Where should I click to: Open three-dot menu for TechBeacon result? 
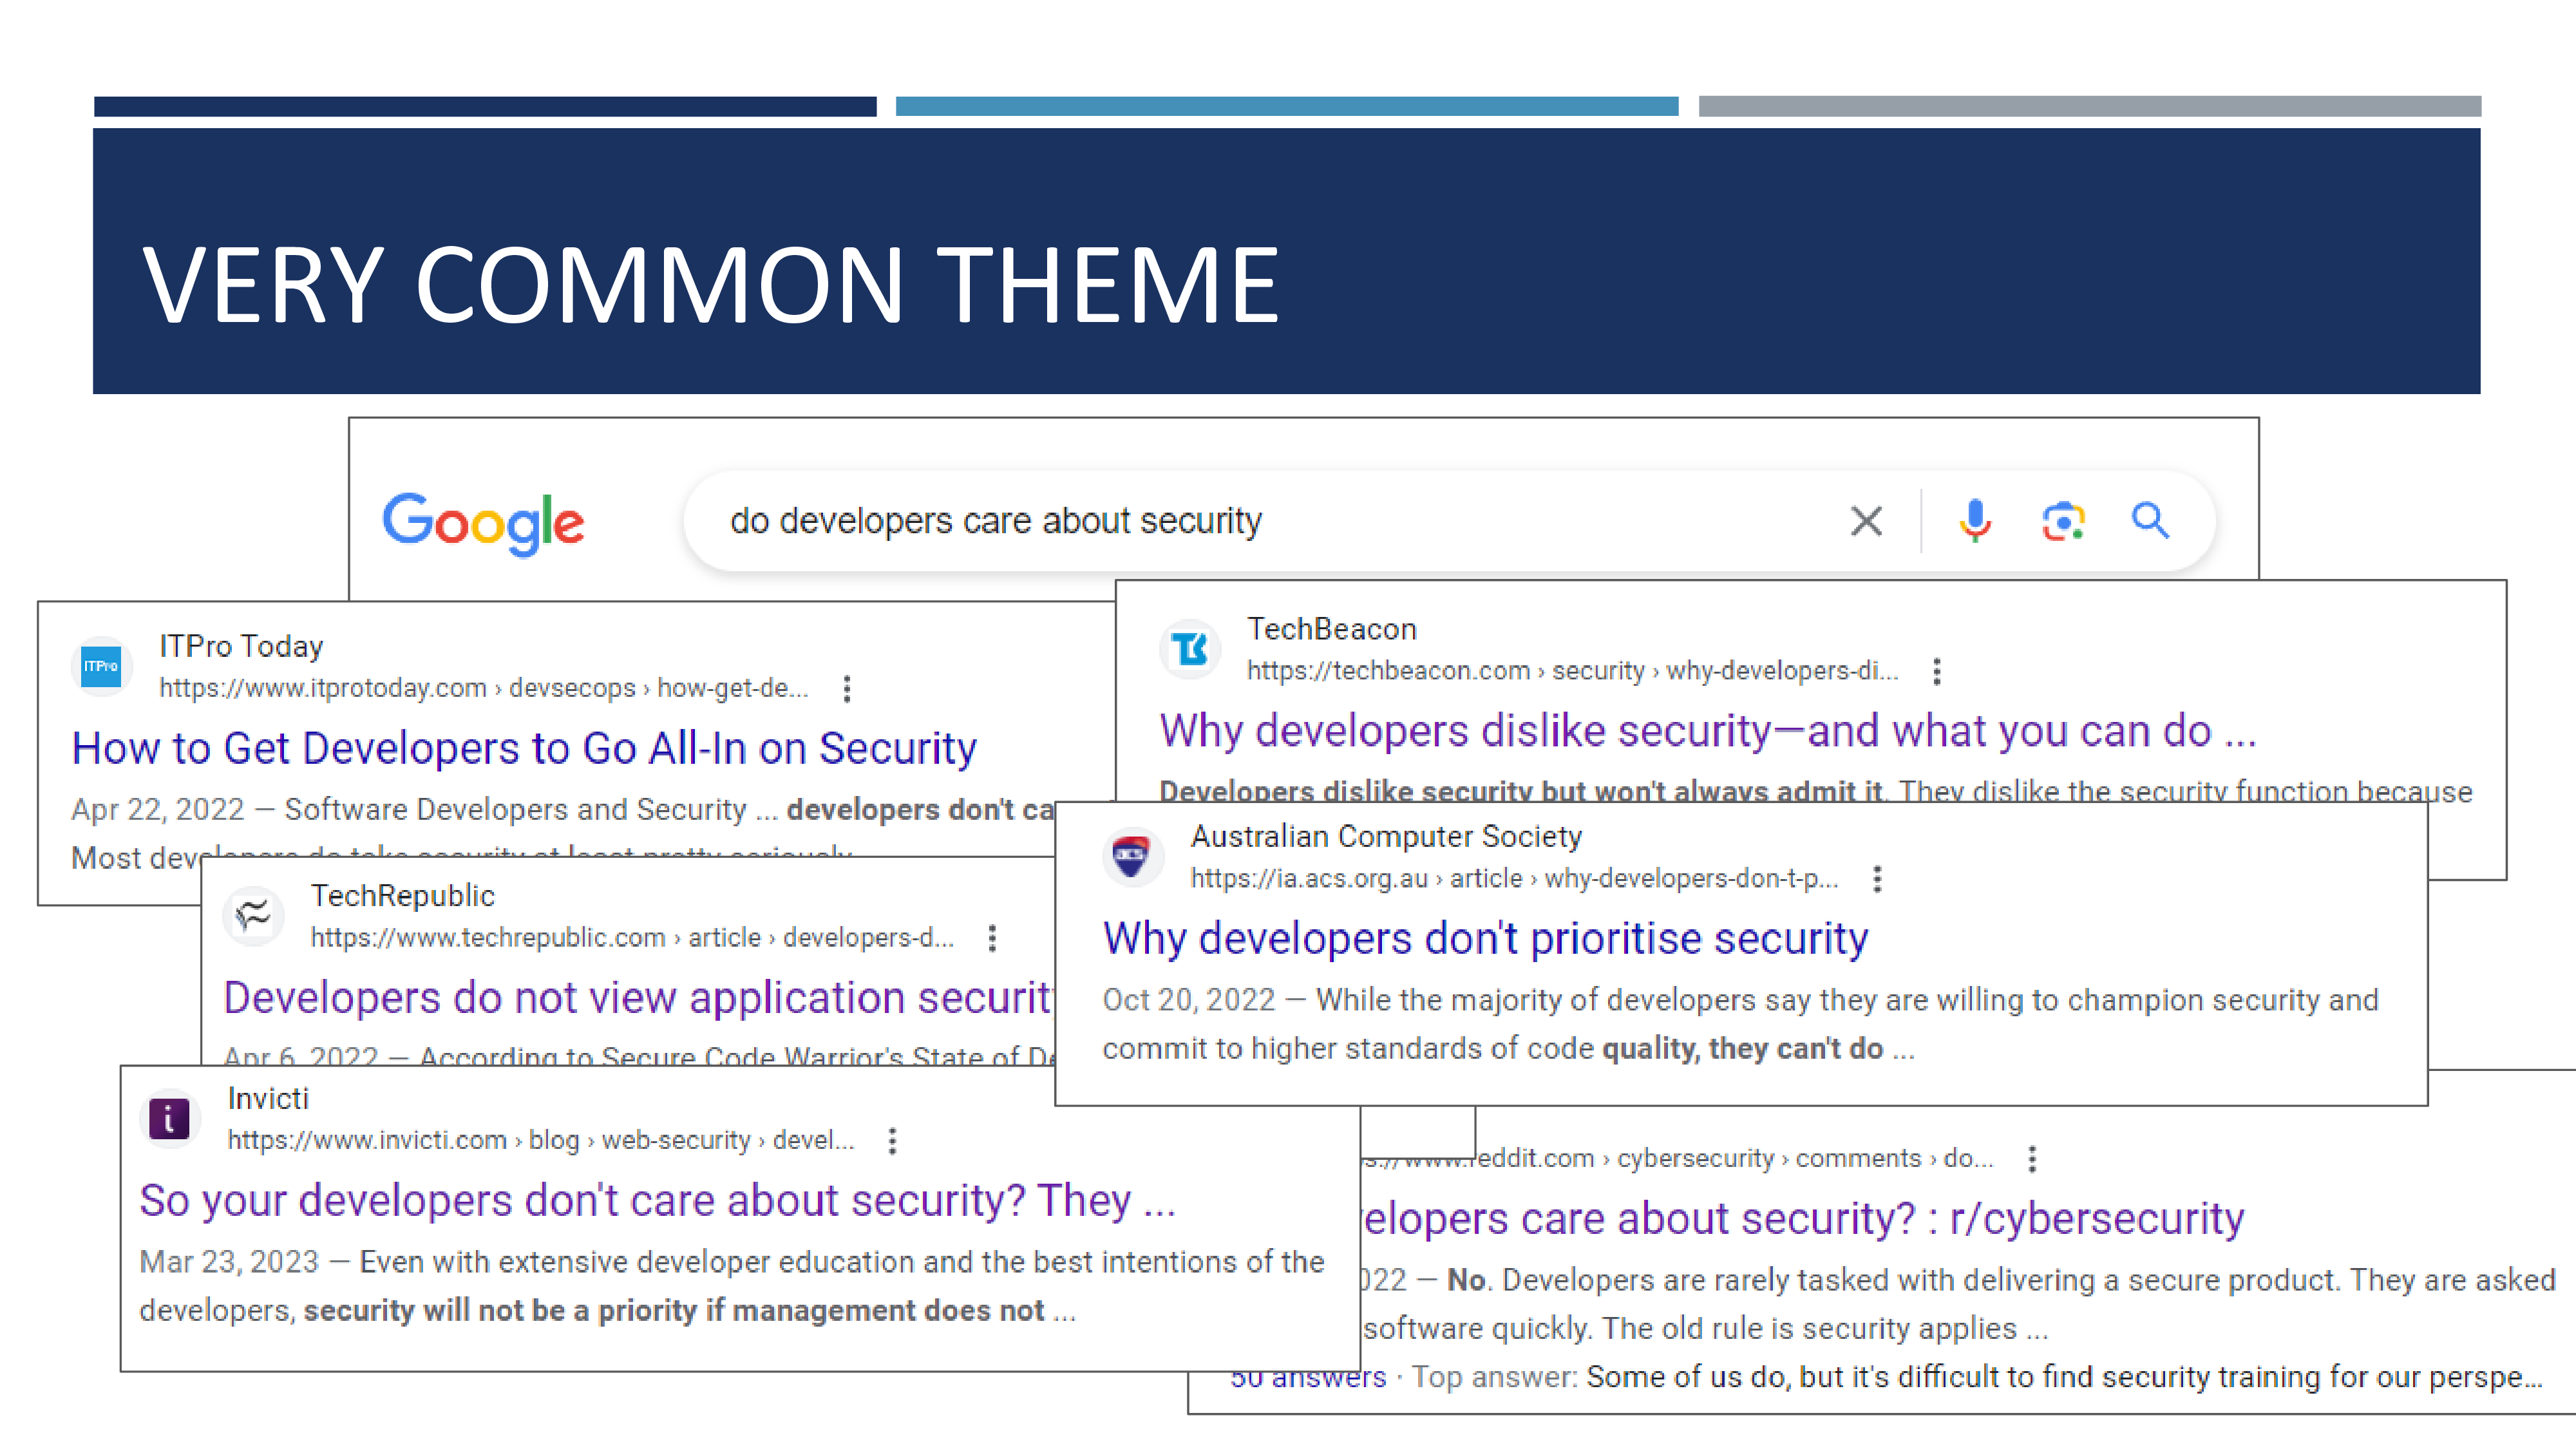1937,671
